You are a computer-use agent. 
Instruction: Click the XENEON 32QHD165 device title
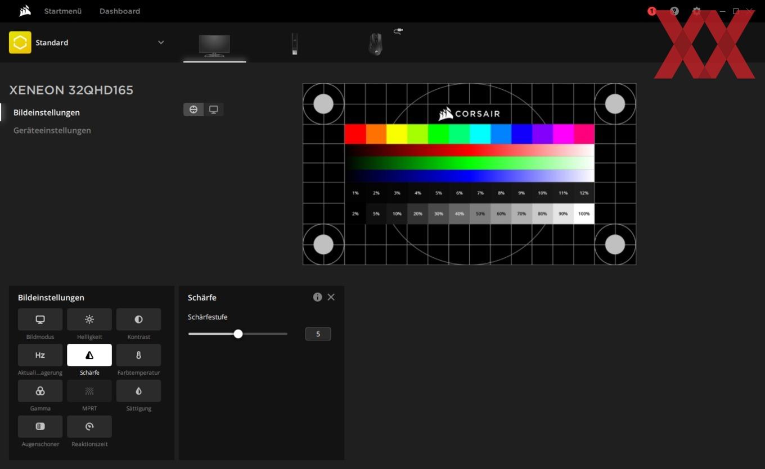71,90
